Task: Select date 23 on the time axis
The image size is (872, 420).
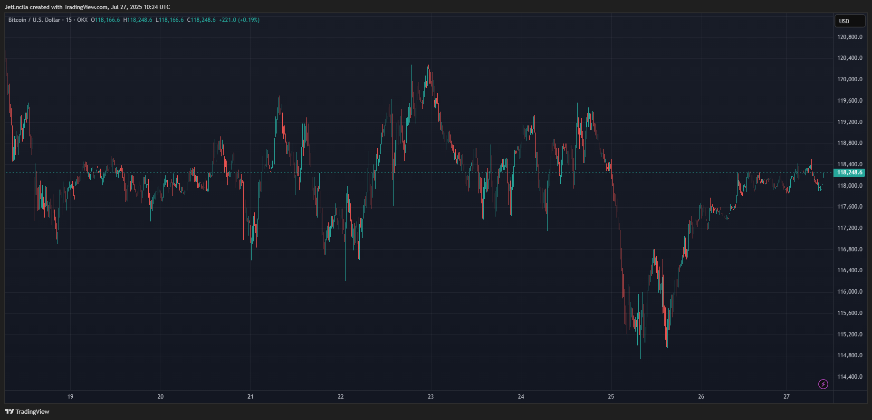Action: [431, 397]
